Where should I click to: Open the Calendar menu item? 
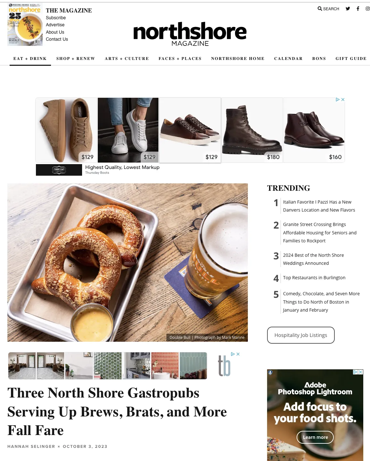(288, 59)
